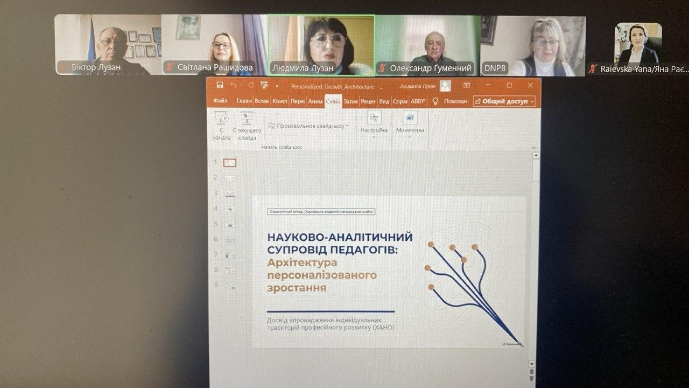Viewport: 689px width, 388px height.
Task: Switch to the Аним ribbon tab
Action: pyautogui.click(x=315, y=101)
